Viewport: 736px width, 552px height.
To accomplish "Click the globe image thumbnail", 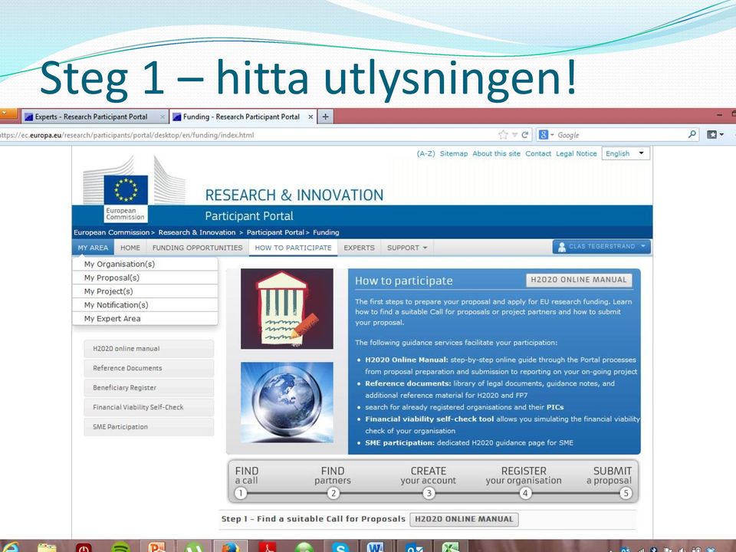I will [287, 402].
